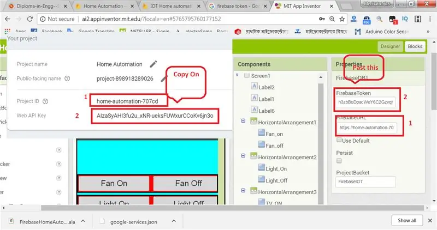Switch to the IOT Home automation tab
This screenshot has height=230, width=437.
[172, 6]
